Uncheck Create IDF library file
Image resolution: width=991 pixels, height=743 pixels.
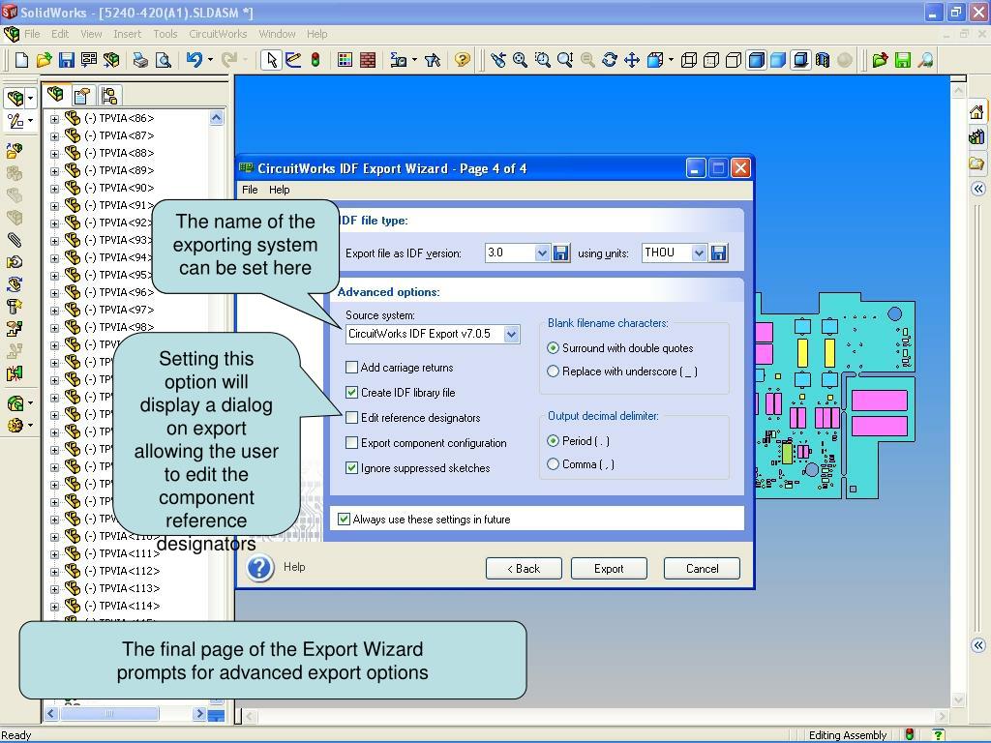pos(352,393)
